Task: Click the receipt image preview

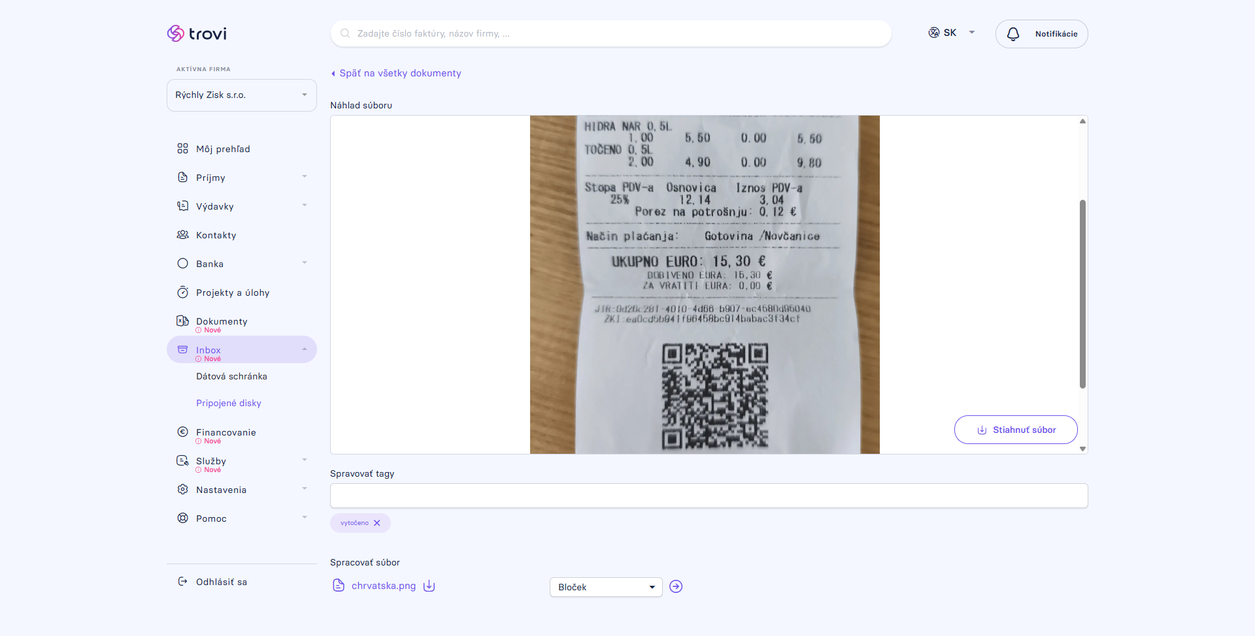Action: [705, 285]
